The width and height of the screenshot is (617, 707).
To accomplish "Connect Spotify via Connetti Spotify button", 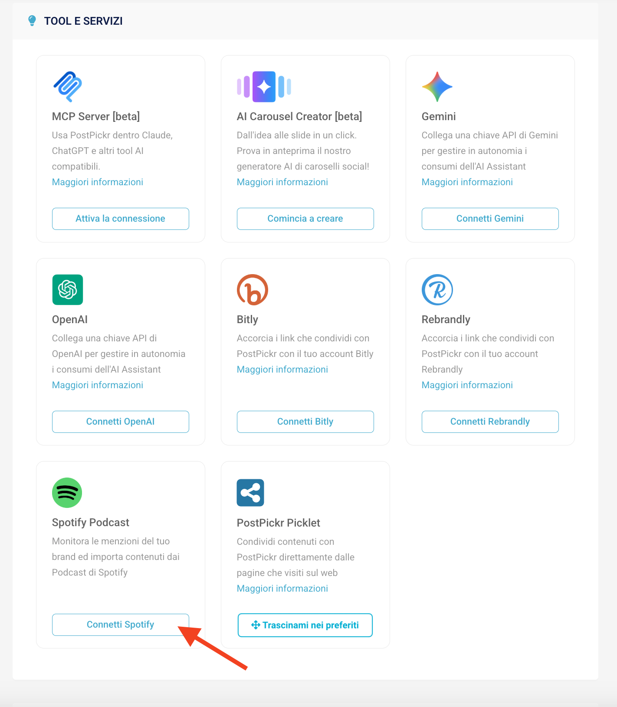I will point(121,625).
